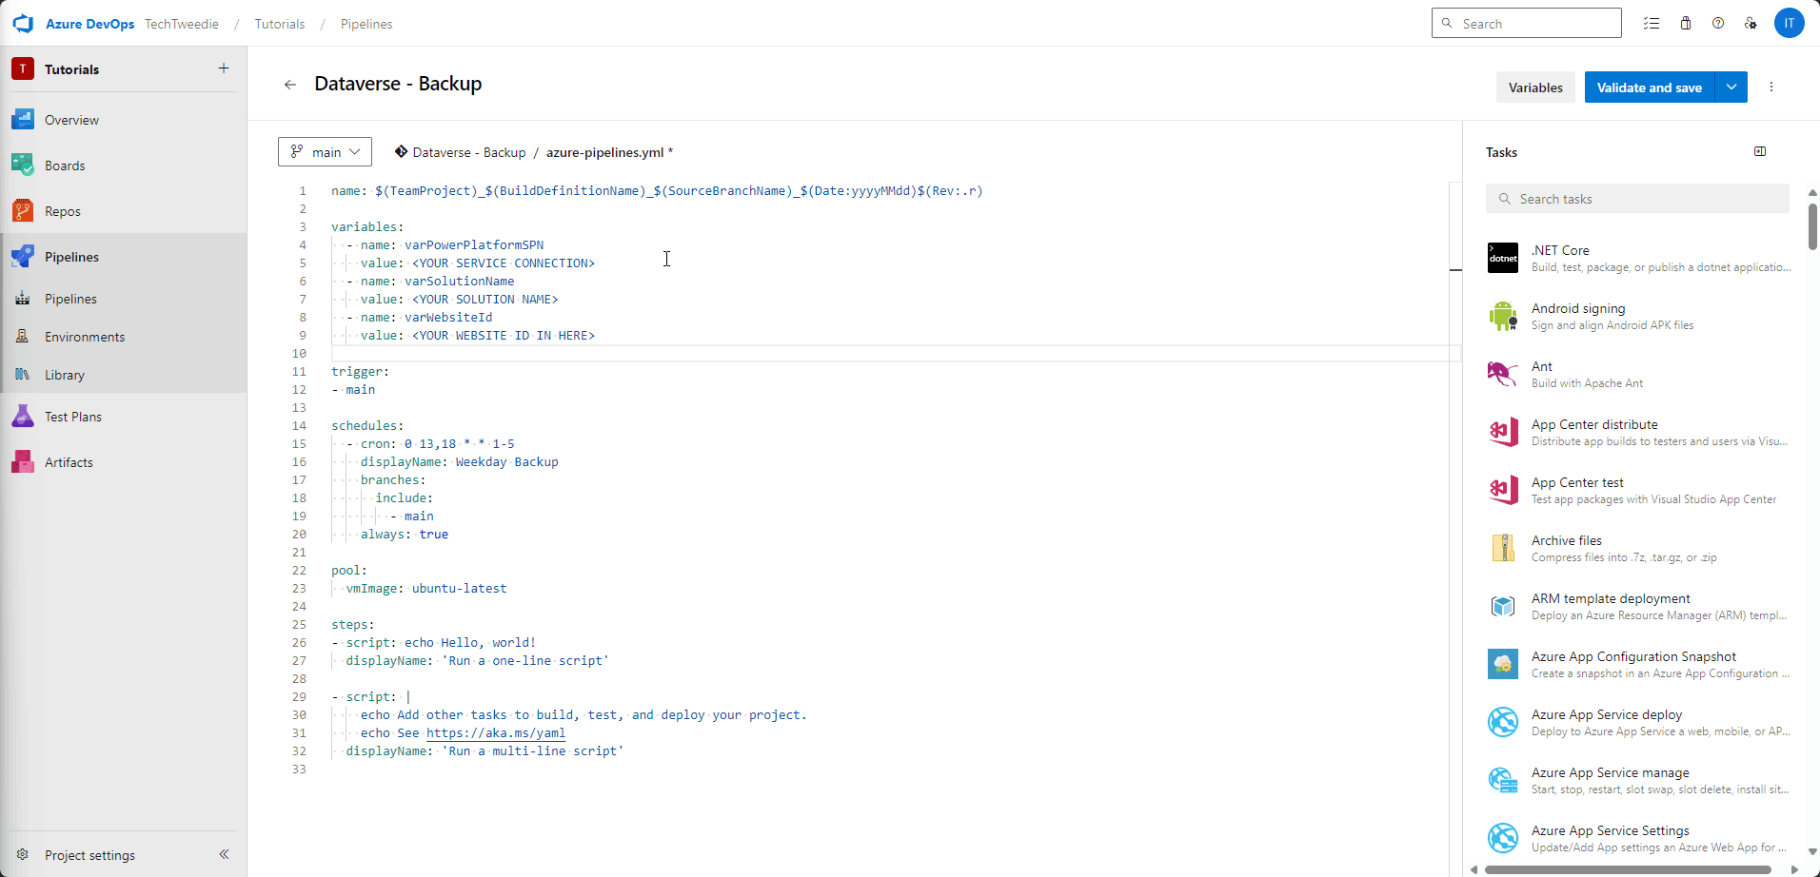Open the main branch dropdown

pos(324,151)
